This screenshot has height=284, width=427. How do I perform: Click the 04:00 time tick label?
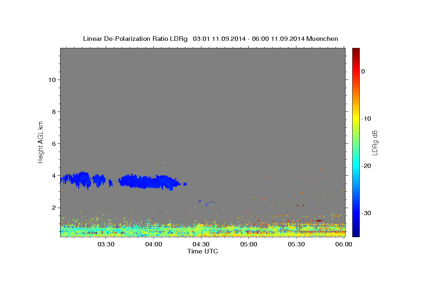[153, 244]
